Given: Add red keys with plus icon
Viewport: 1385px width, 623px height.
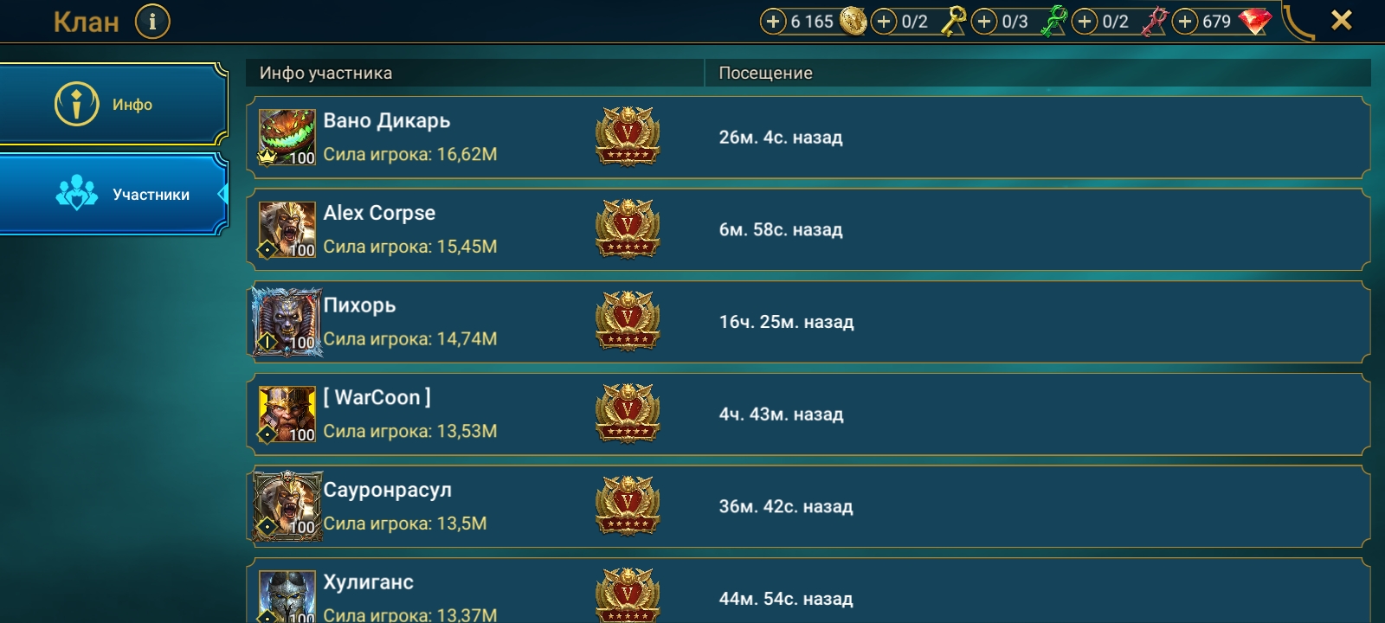Looking at the screenshot, I should click(x=1085, y=21).
